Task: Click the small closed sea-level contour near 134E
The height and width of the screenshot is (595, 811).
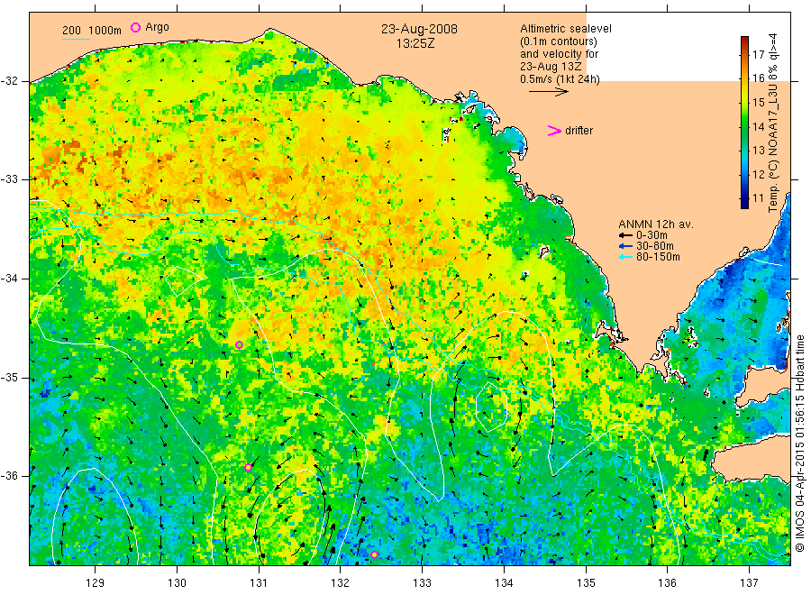Action: click(491, 407)
